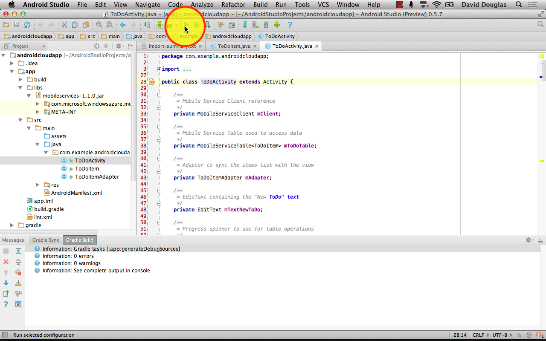Click the Messages panel help question mark
Screen dimensions: 546x341
click(6, 304)
